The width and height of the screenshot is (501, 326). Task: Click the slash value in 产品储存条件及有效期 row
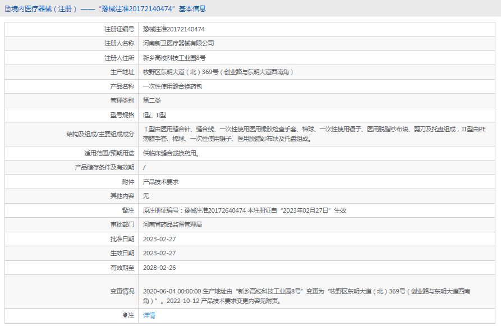144,167
